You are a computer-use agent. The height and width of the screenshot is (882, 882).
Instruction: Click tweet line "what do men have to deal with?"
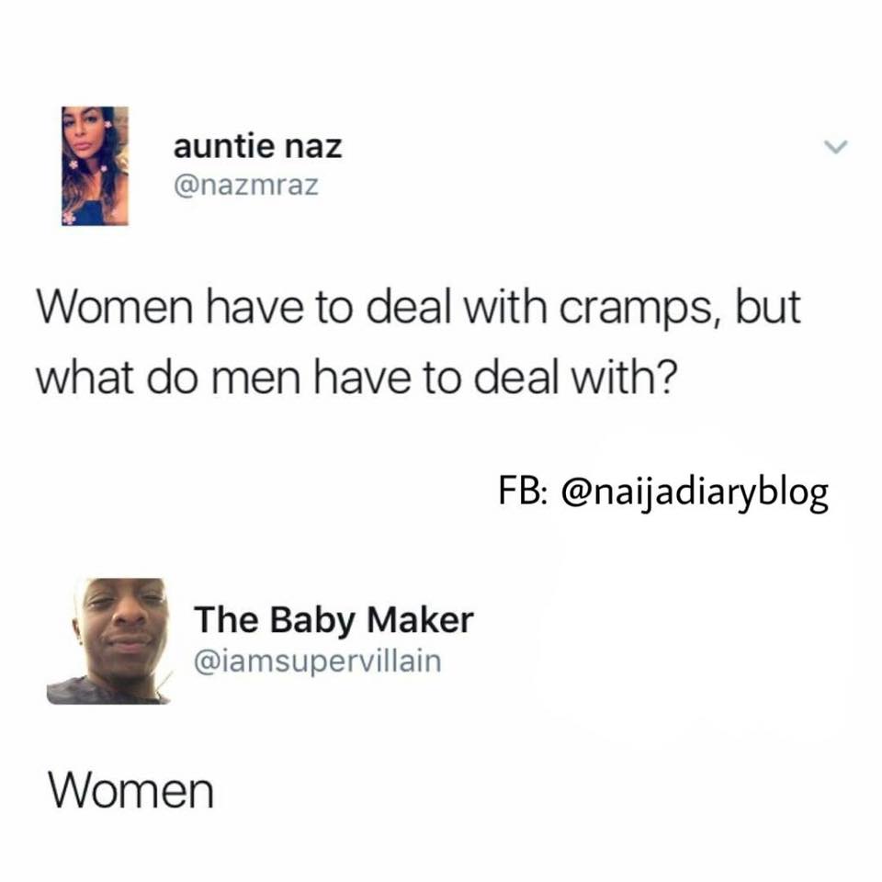(x=354, y=377)
